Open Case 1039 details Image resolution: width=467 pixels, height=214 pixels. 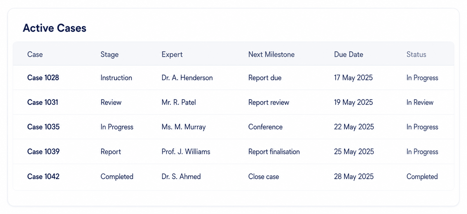[x=43, y=152]
